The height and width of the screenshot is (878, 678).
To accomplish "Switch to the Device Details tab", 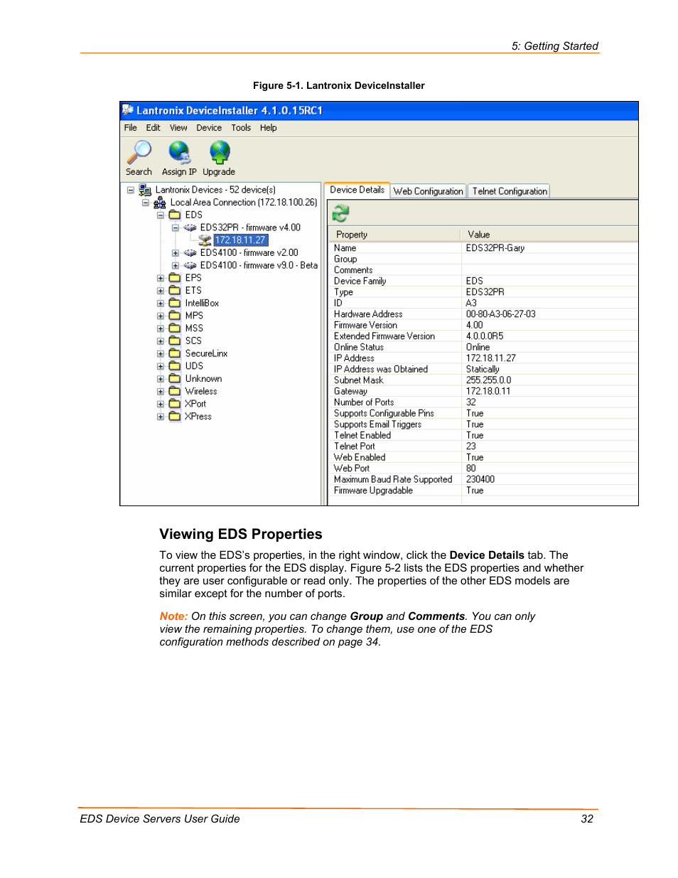I will pos(357,190).
